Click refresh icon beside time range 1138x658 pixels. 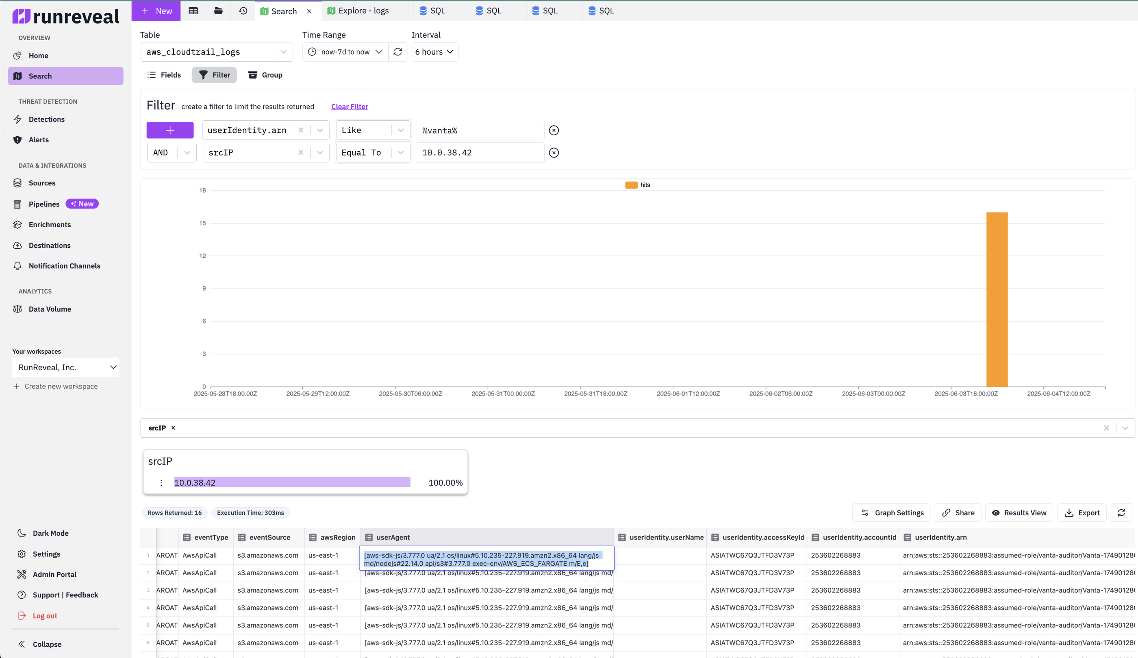[x=397, y=52]
